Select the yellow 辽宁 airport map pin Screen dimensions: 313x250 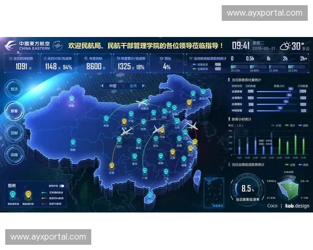(189, 103)
